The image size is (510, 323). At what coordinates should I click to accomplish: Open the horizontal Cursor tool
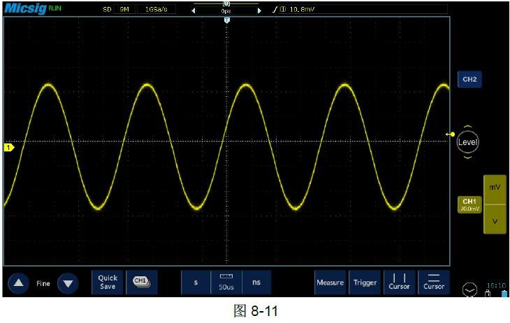coord(433,282)
